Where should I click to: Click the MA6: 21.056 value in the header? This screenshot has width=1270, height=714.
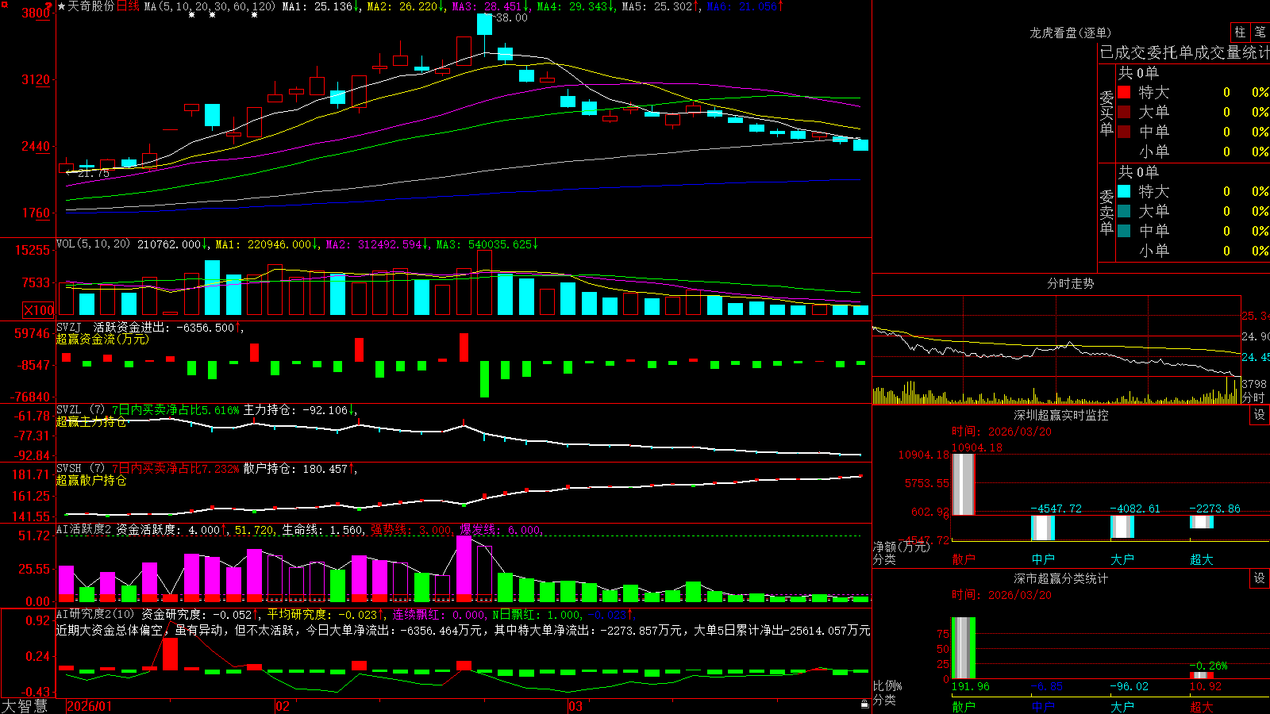click(x=745, y=6)
